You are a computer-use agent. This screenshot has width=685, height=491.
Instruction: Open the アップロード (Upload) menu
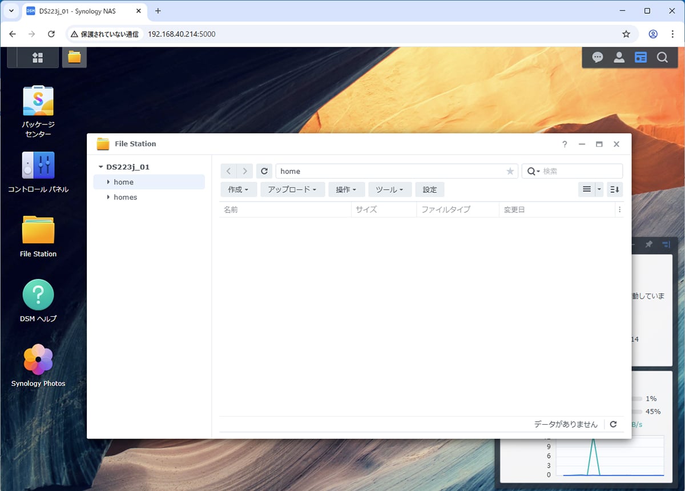pyautogui.click(x=292, y=190)
